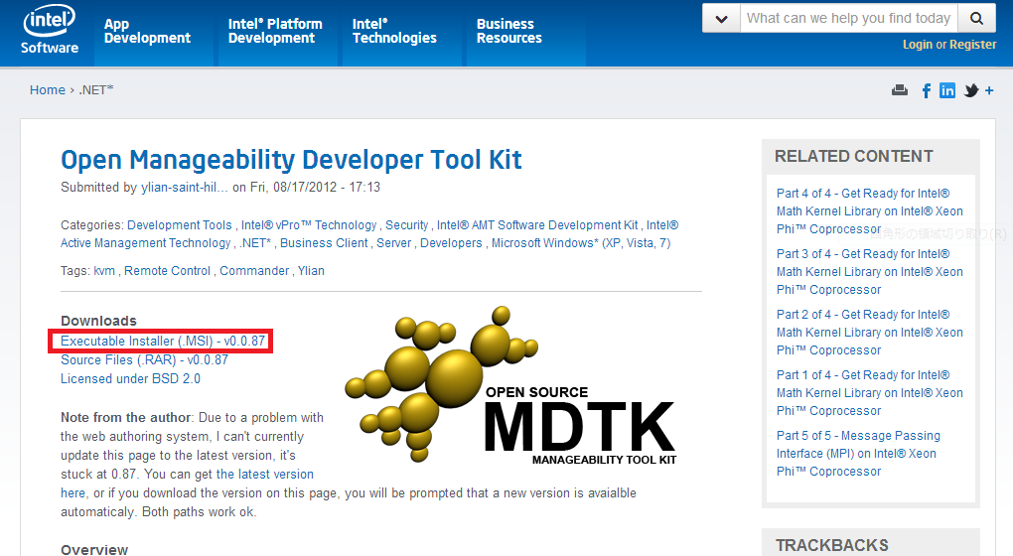Open the Development Tools category
Viewport: 1013px width, 556px height.
179,224
